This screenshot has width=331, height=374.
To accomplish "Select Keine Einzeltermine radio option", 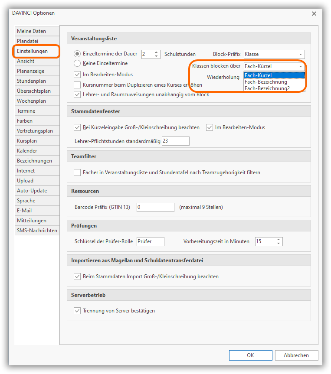I will click(77, 63).
